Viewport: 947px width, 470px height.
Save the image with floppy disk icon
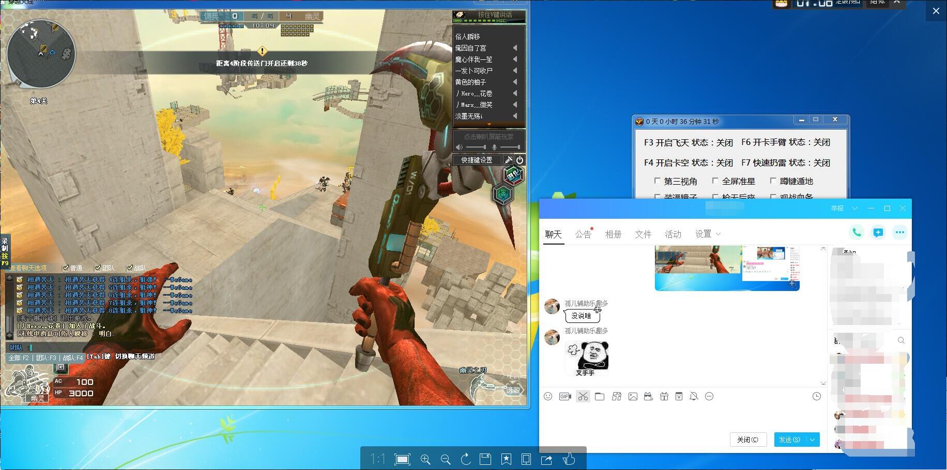click(x=485, y=459)
